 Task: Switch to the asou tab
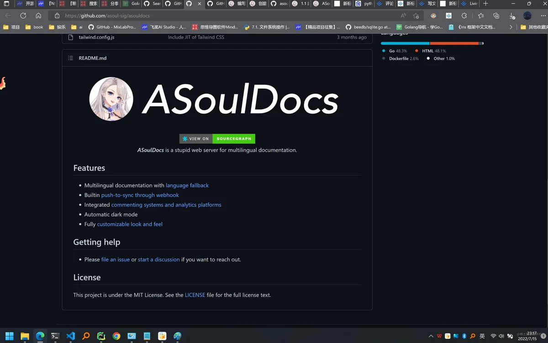pos(279,4)
